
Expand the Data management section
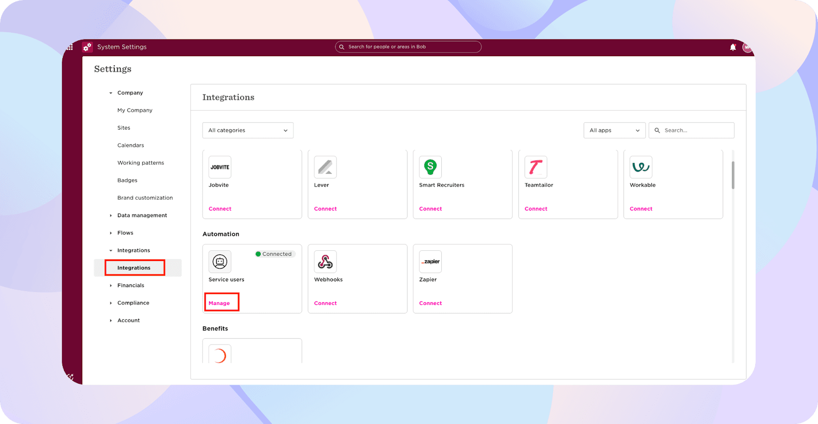tap(142, 216)
